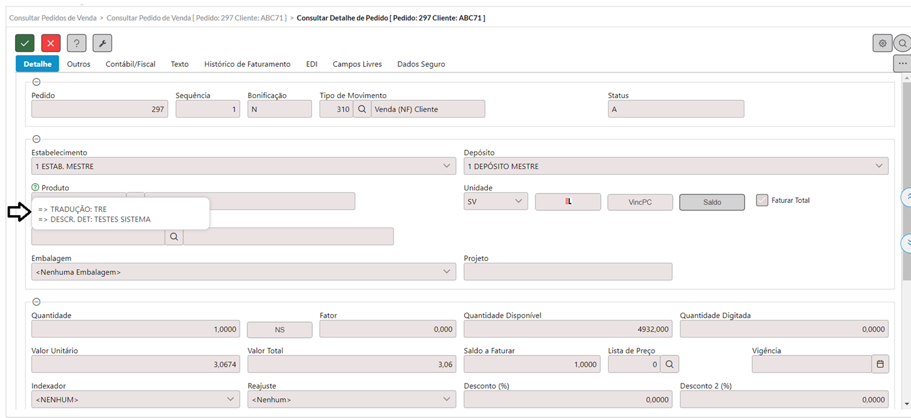
Task: Open help via the question mark button
Action: pyautogui.click(x=77, y=44)
